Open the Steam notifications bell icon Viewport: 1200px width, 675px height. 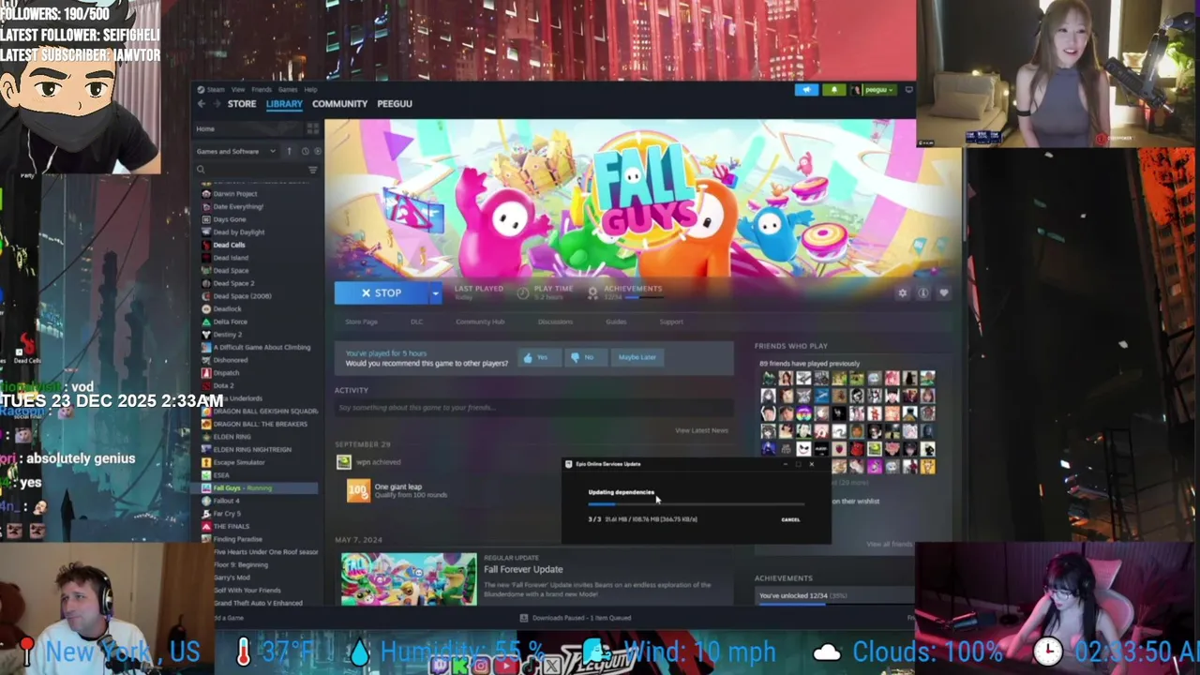(833, 90)
